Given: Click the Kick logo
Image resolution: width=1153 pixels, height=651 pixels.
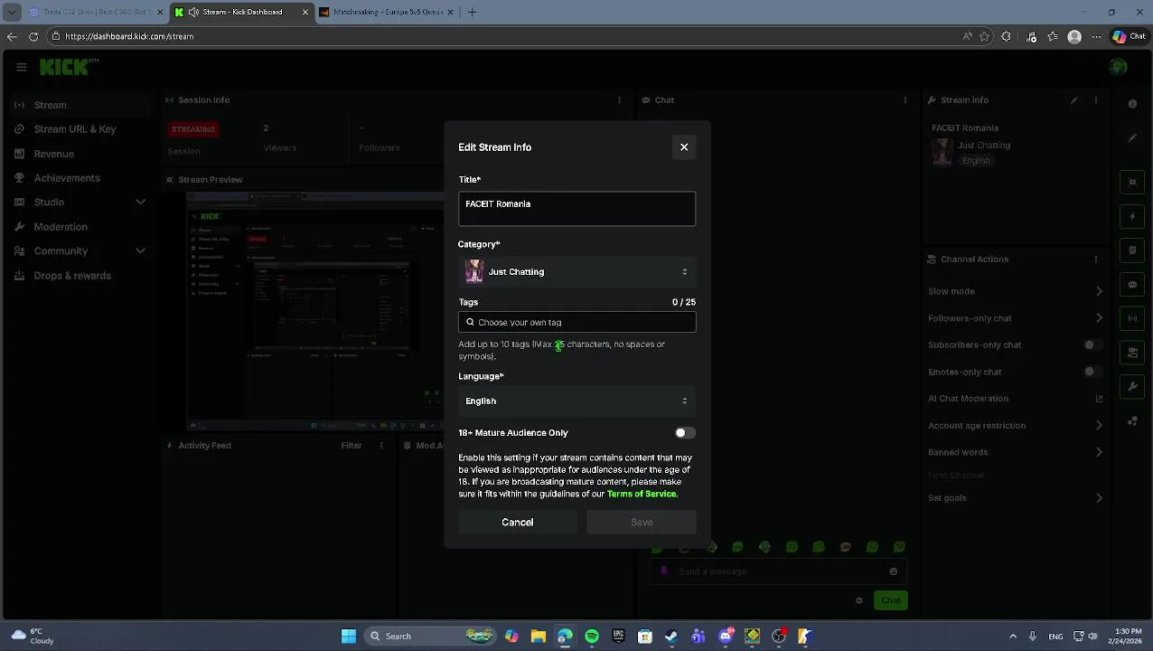Looking at the screenshot, I should (x=65, y=67).
